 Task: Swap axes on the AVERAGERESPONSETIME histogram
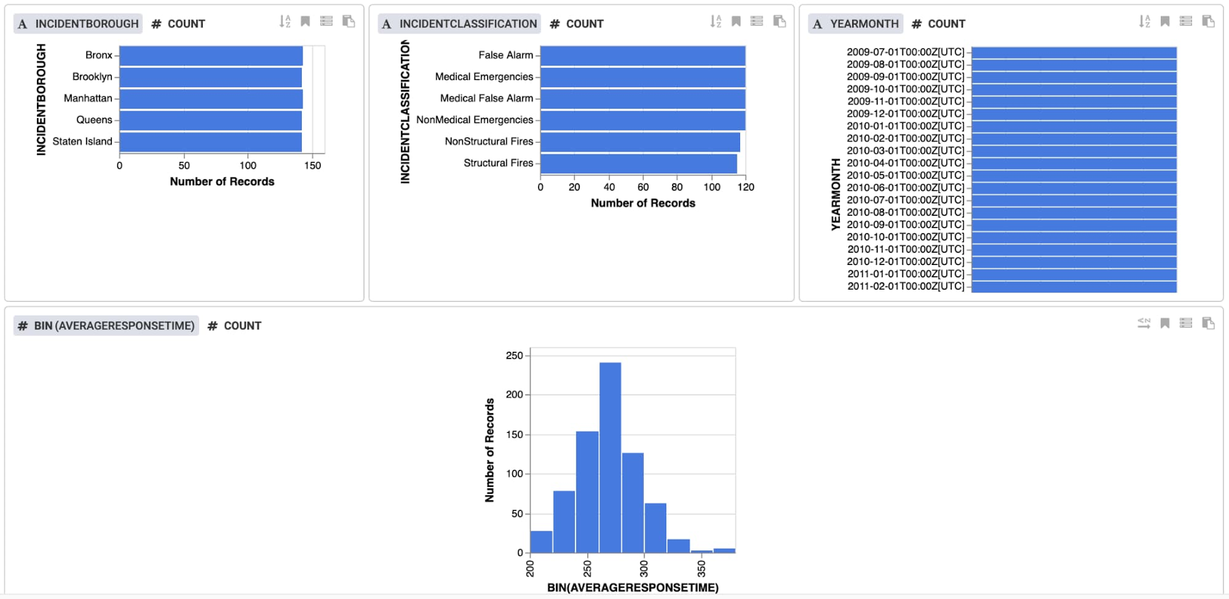click(x=1144, y=324)
